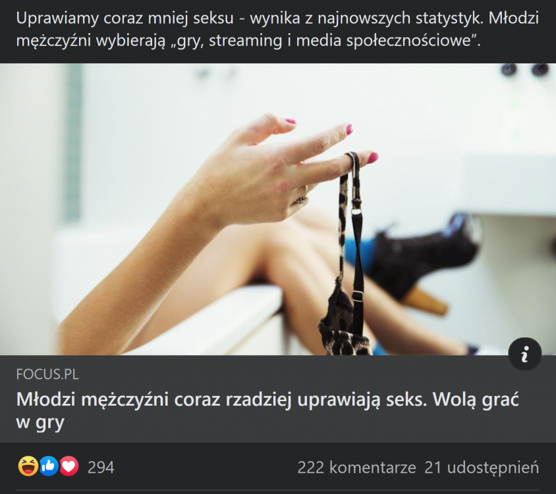The height and width of the screenshot is (494, 556).
Task: Click the laughing Haha reaction emoji
Action: [x=28, y=466]
